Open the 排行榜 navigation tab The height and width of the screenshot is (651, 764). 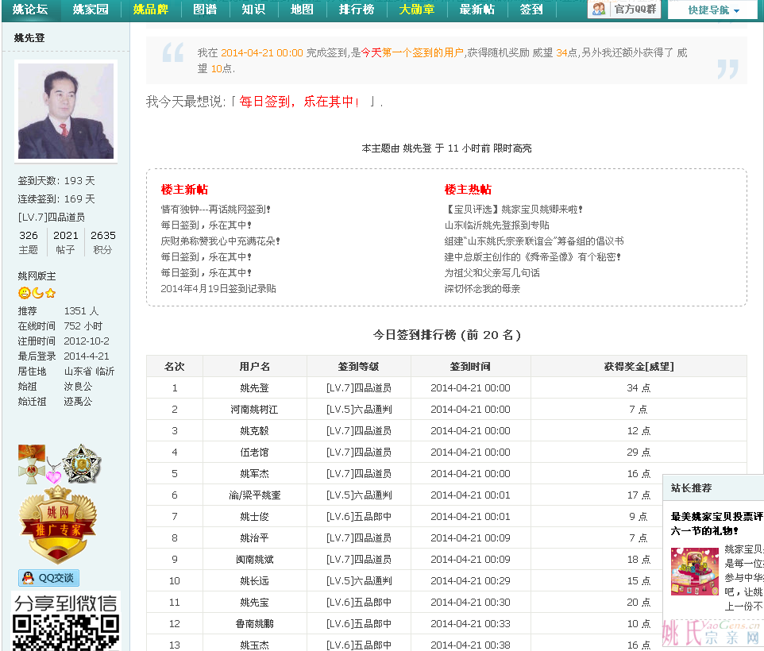tap(356, 10)
